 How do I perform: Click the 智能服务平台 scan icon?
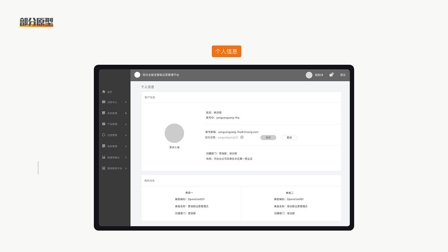tap(104, 168)
